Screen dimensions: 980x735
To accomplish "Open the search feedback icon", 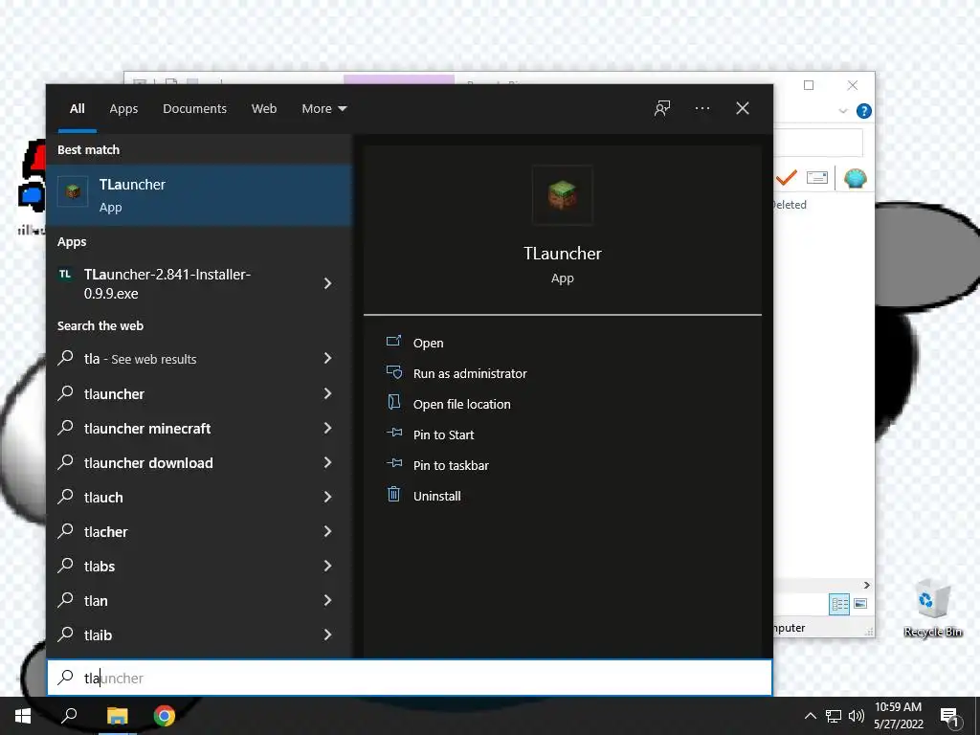I will click(662, 108).
